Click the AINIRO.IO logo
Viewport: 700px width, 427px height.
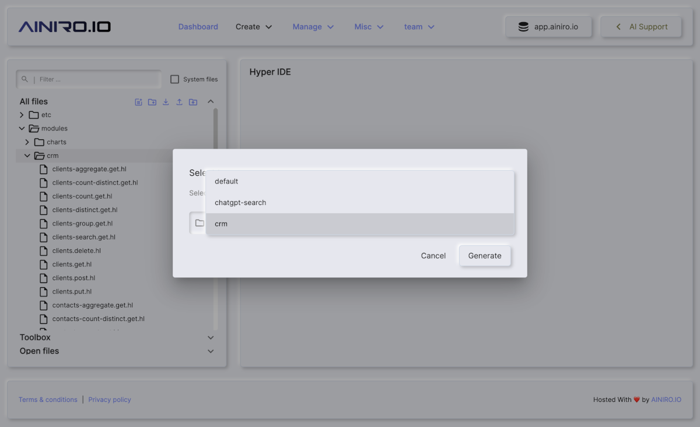(x=65, y=27)
